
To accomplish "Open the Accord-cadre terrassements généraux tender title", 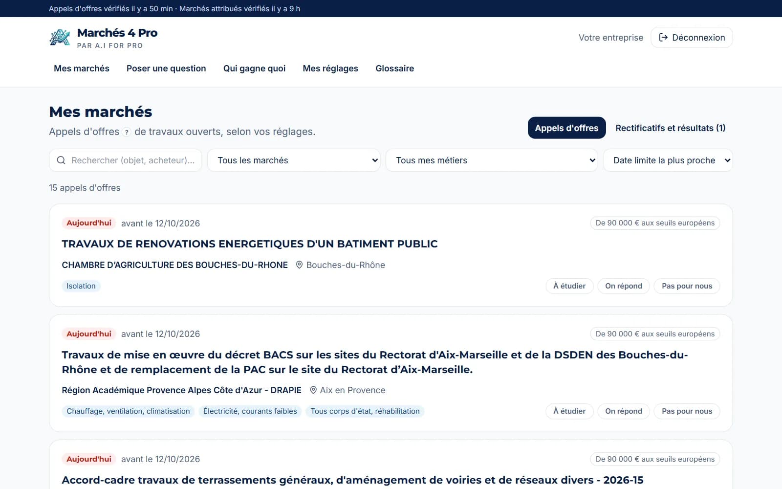I will point(352,480).
